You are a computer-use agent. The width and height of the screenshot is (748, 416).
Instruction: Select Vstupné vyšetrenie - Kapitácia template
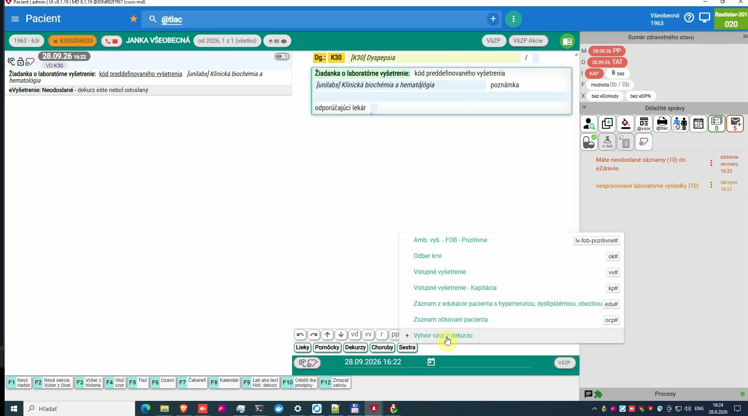[x=511, y=288]
